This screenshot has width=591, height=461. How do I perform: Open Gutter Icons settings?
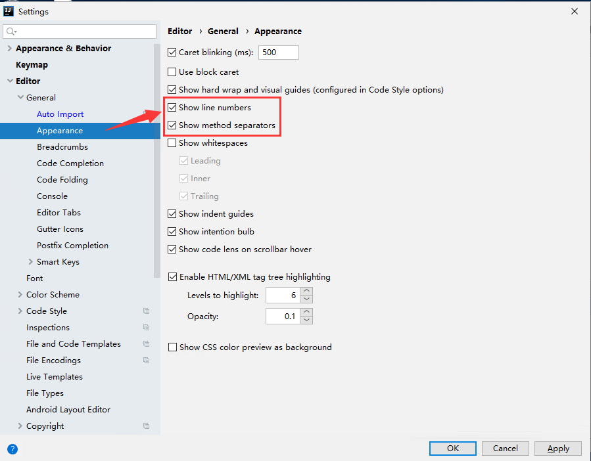click(60, 229)
